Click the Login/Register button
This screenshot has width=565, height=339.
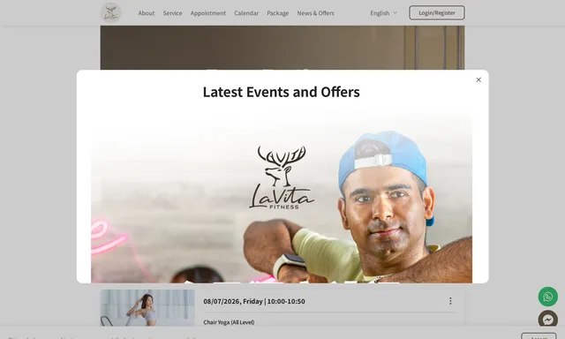pyautogui.click(x=437, y=12)
